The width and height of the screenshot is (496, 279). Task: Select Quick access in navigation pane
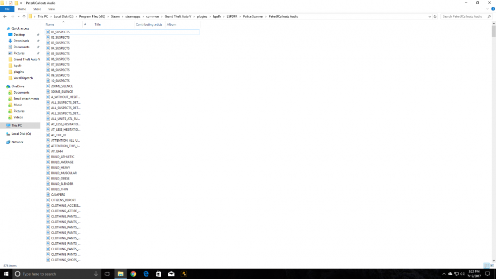[20, 28]
